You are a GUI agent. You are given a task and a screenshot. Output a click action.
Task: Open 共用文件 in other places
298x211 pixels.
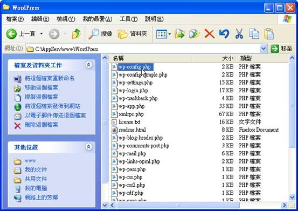(36, 179)
